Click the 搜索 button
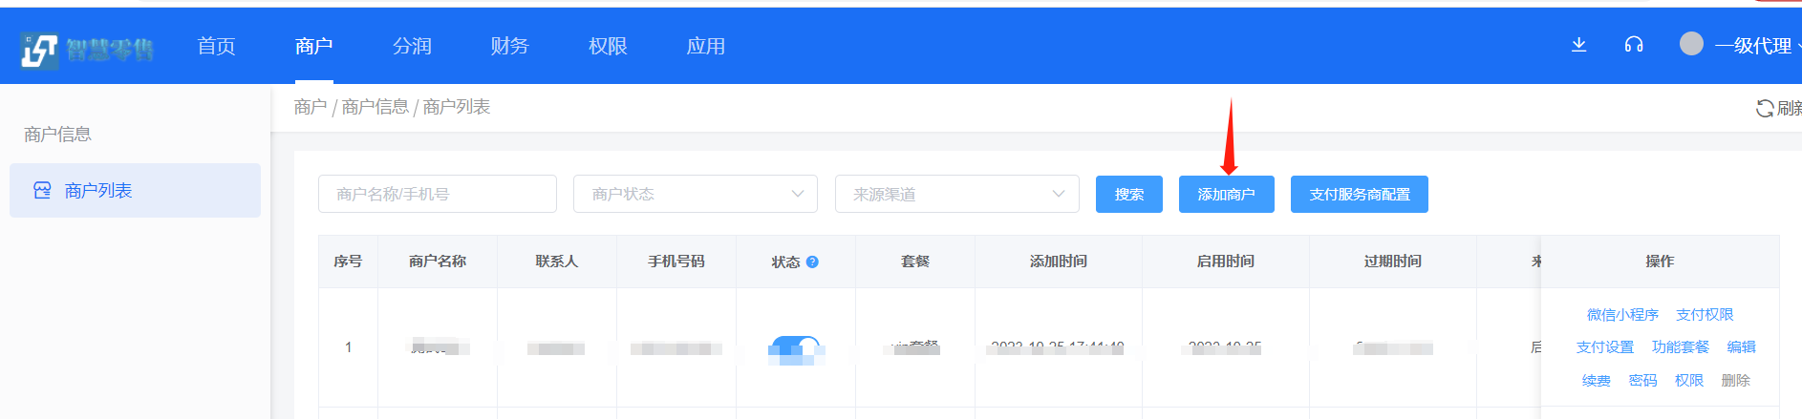The image size is (1802, 419). click(1129, 194)
